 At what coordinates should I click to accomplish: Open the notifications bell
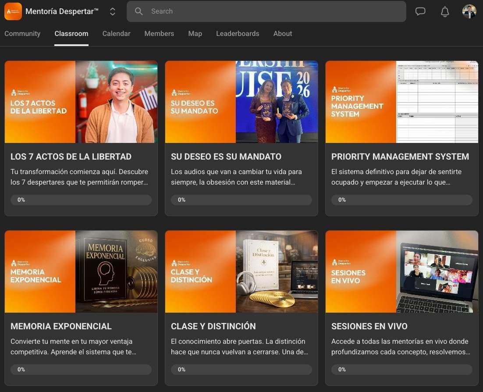(444, 12)
